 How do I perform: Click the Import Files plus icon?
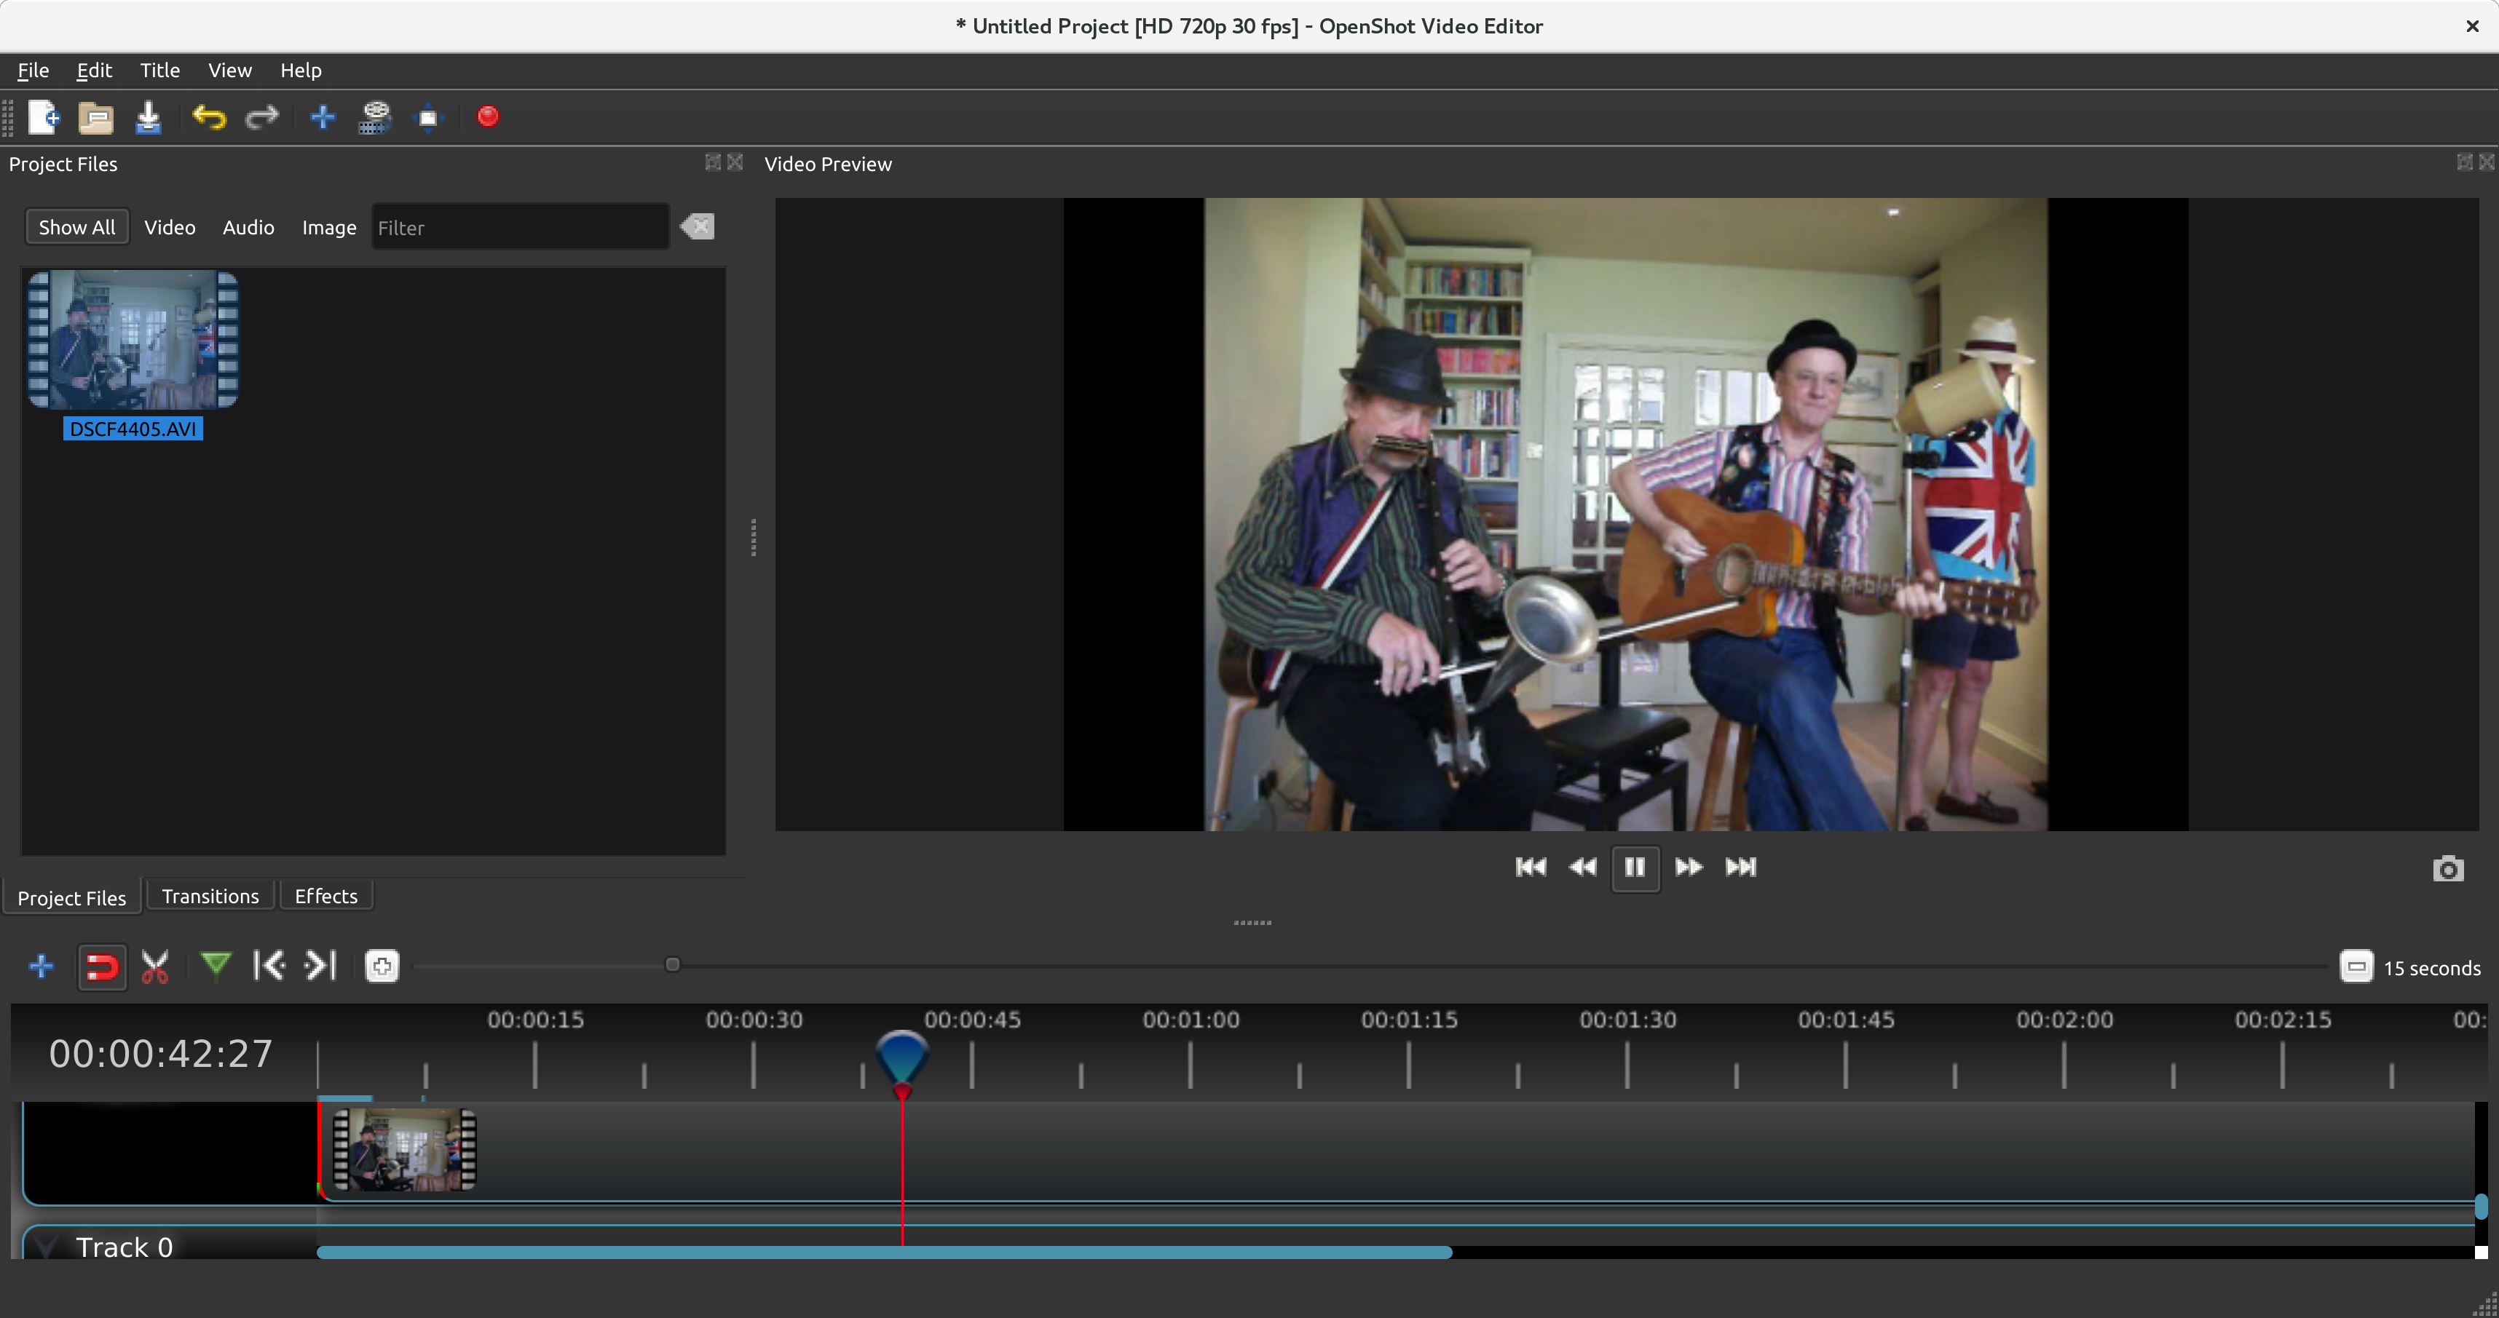[322, 117]
